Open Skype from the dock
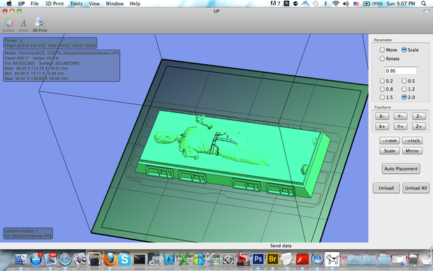The image size is (433, 271). coord(124,259)
